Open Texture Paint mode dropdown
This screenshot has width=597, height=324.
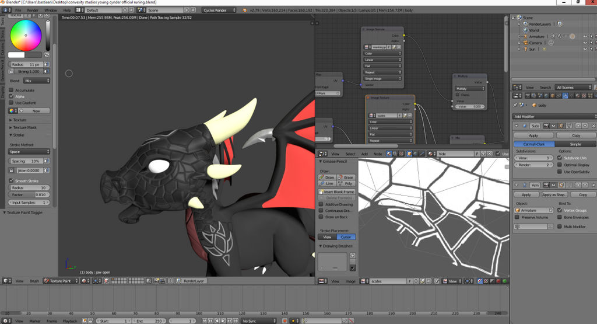click(60, 281)
